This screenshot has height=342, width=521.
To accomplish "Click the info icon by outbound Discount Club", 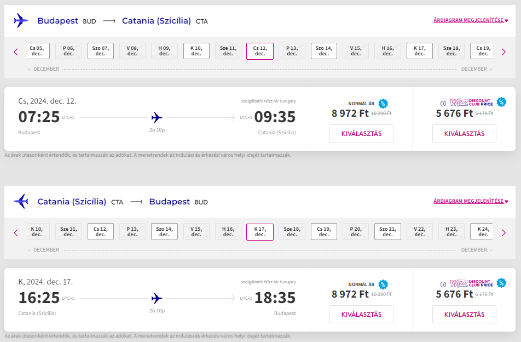I will pos(443,104).
